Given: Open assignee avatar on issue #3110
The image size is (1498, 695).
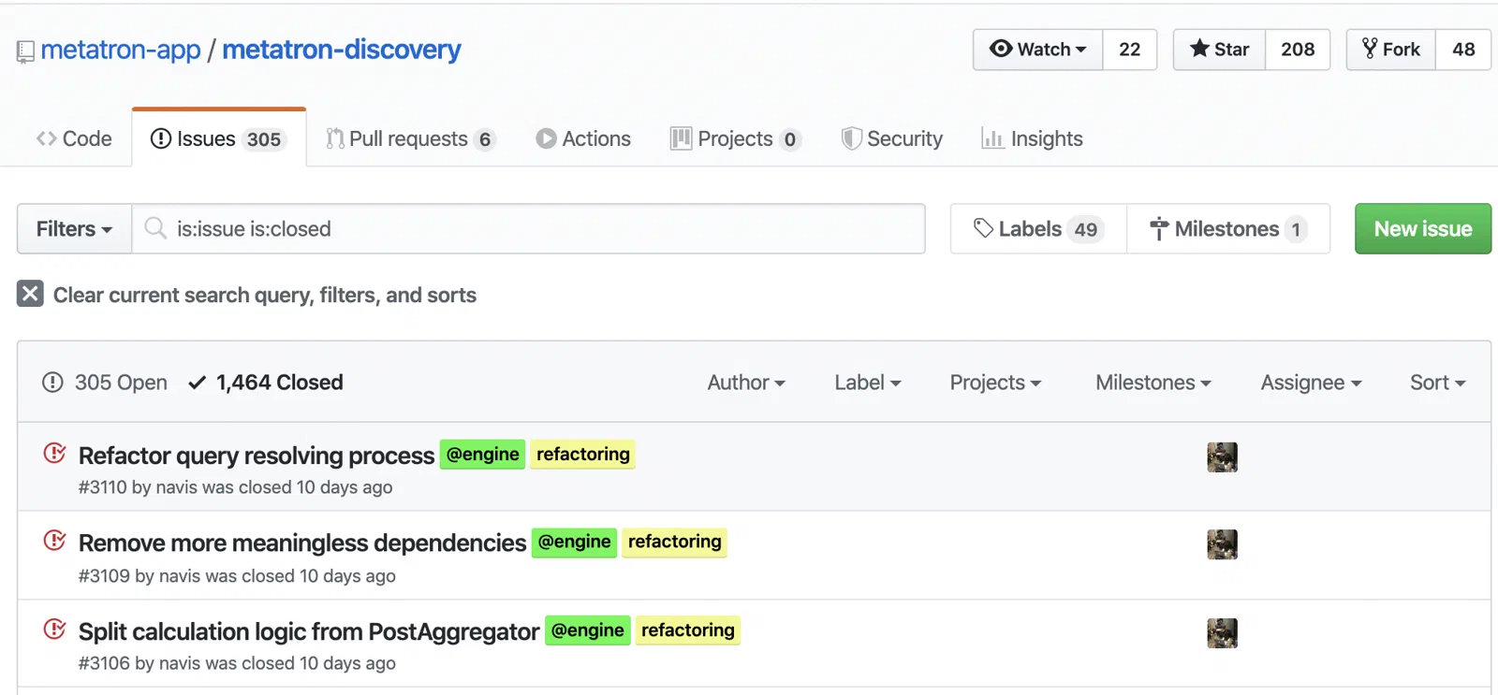Looking at the screenshot, I should click(1222, 457).
